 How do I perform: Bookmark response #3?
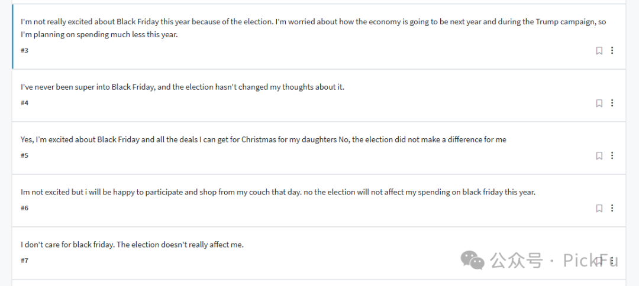click(x=599, y=51)
